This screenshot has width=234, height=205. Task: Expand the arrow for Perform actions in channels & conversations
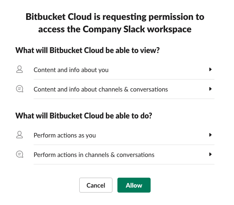click(210, 154)
